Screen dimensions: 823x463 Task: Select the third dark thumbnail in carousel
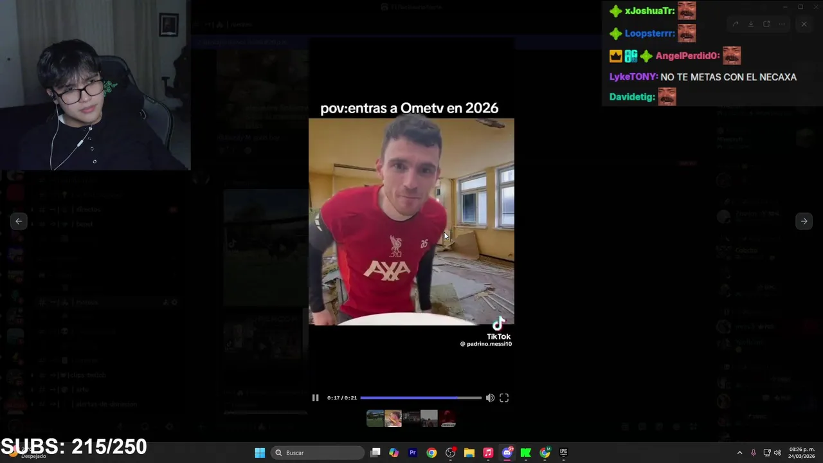coord(411,419)
